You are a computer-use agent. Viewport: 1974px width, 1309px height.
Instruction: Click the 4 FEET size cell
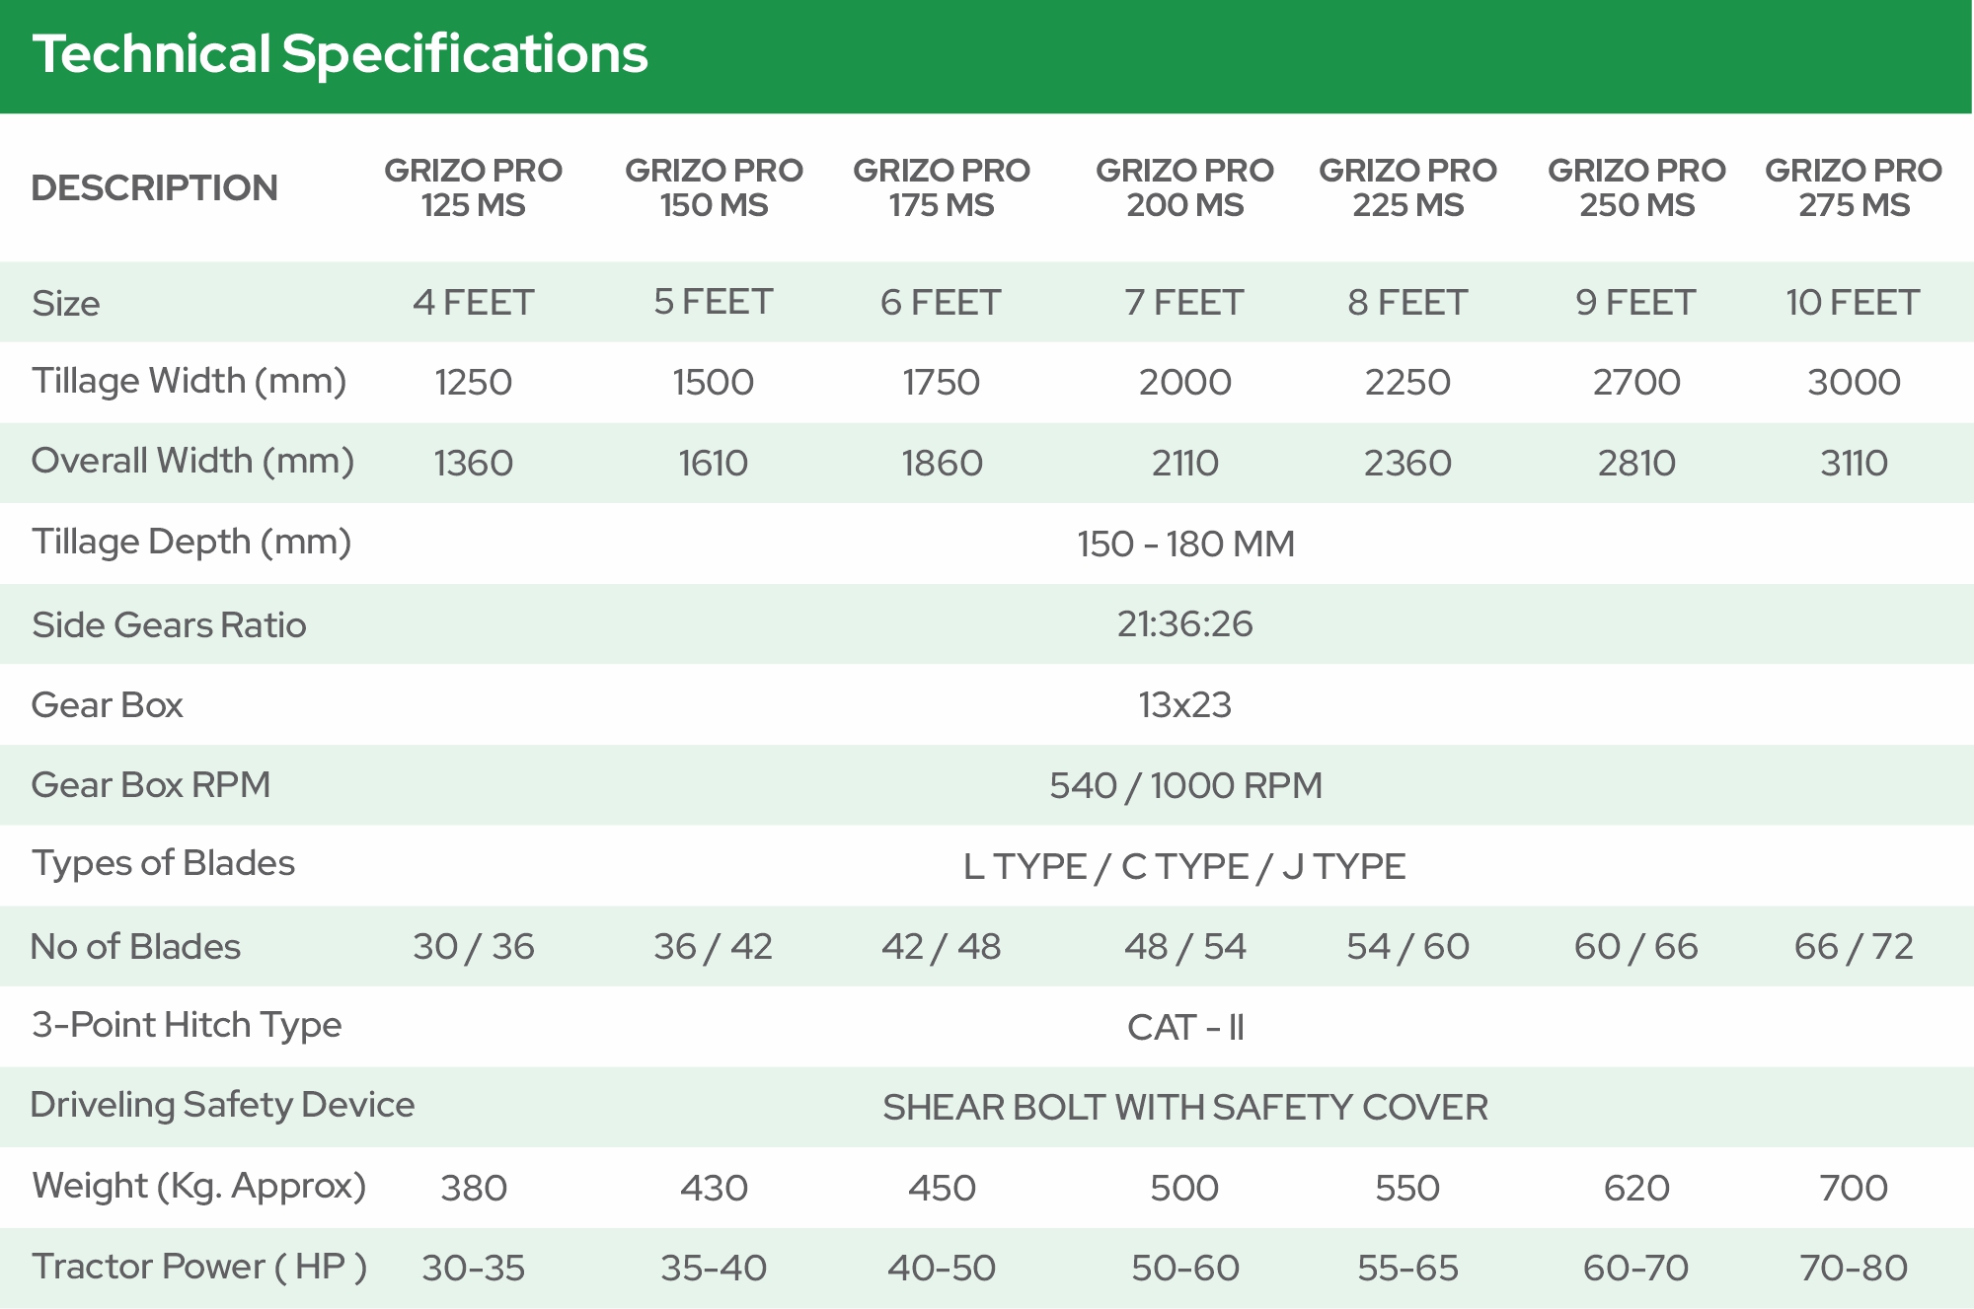coord(474,302)
